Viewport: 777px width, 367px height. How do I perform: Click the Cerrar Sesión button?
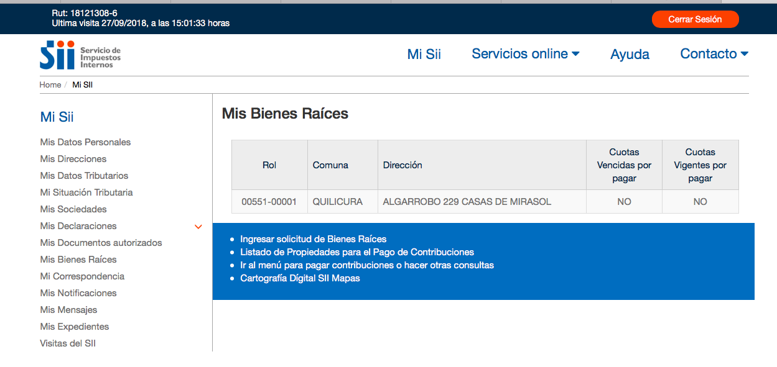tap(695, 19)
